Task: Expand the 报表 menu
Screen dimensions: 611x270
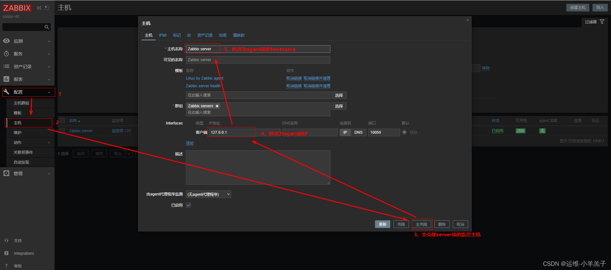Action: (49, 79)
